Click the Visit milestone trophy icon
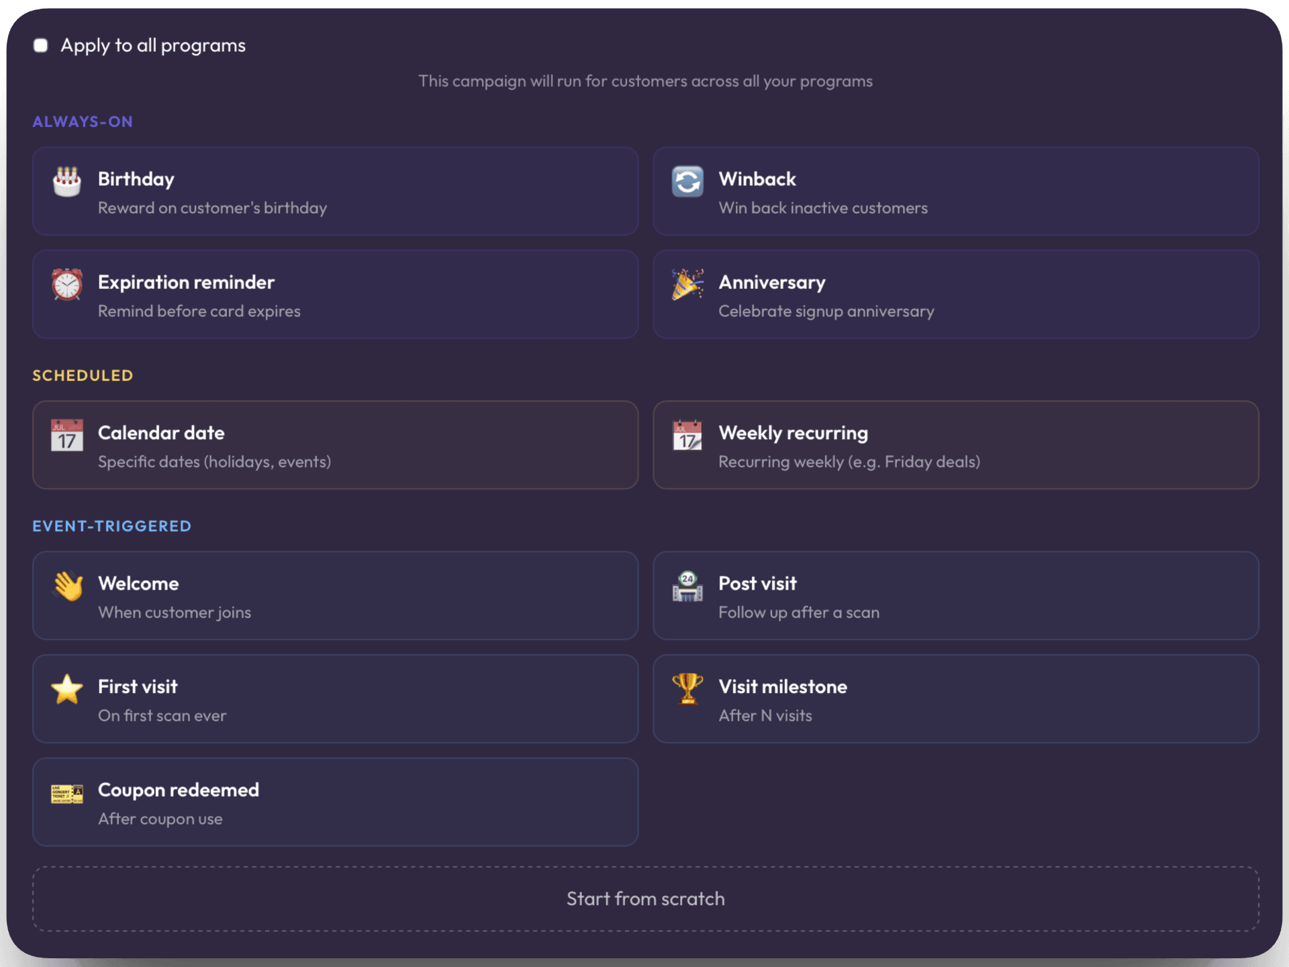 (687, 689)
